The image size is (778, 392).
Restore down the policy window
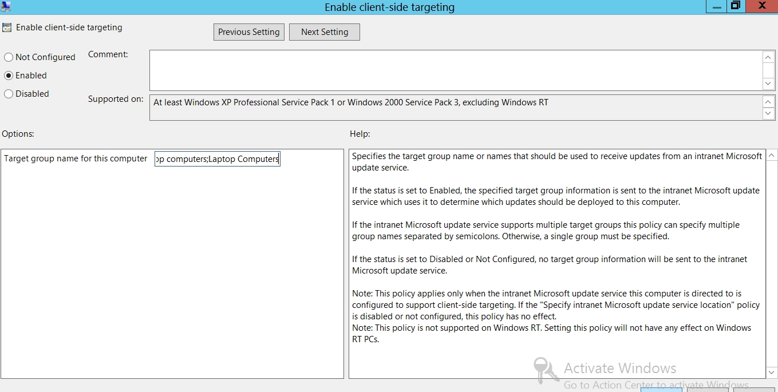(x=736, y=6)
